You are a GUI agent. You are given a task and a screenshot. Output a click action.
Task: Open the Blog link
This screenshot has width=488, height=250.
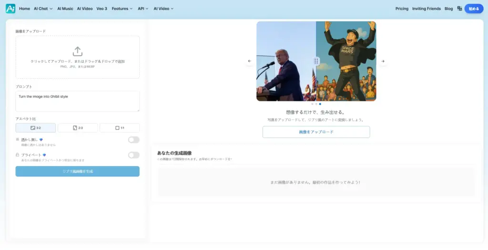[x=449, y=9]
